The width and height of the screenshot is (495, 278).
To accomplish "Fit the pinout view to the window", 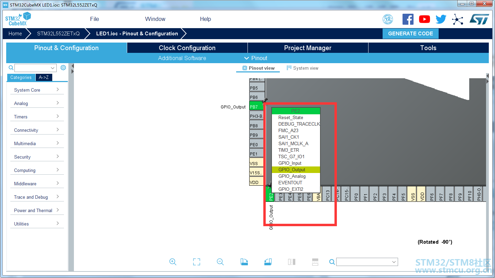I will coord(197,262).
